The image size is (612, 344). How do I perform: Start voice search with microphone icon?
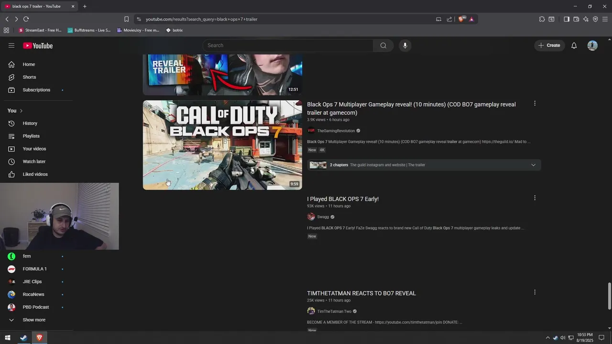(405, 45)
